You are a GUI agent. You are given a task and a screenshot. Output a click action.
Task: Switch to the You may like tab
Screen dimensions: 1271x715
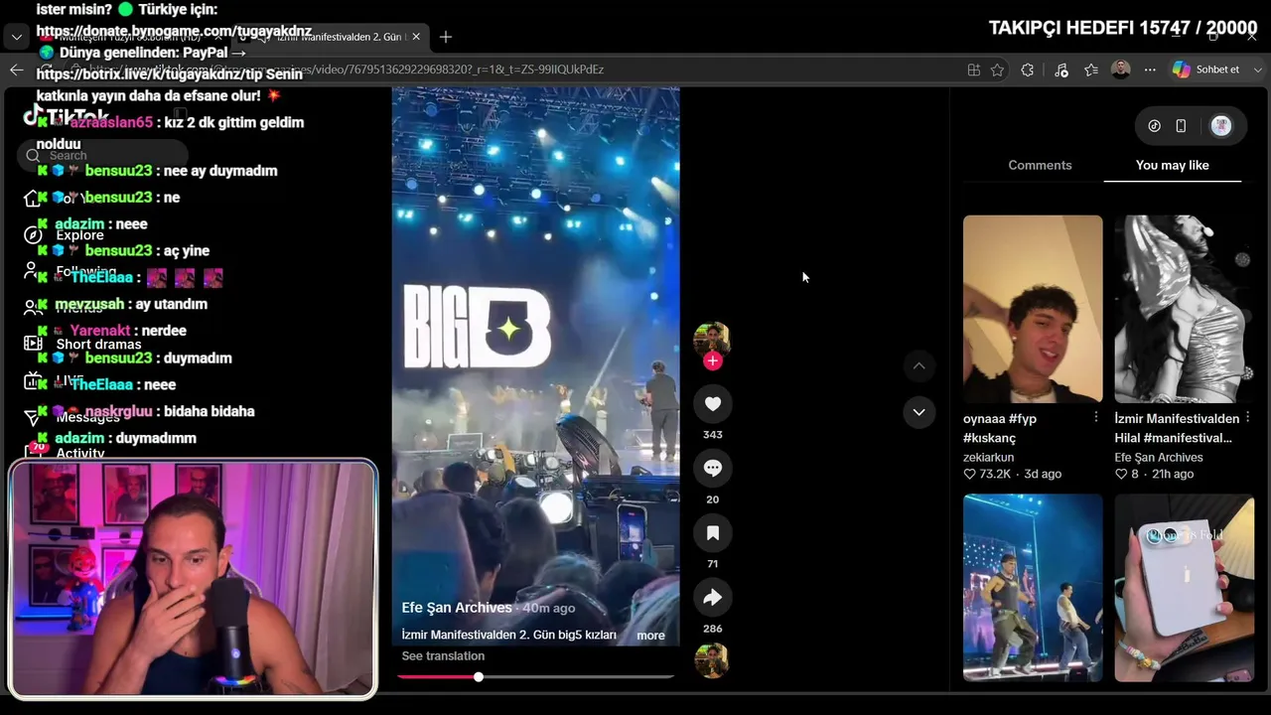tap(1172, 165)
